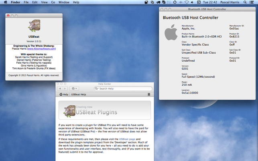Click the USBleat Help breadcrumb
The width and height of the screenshot is (258, 161).
click(79, 95)
